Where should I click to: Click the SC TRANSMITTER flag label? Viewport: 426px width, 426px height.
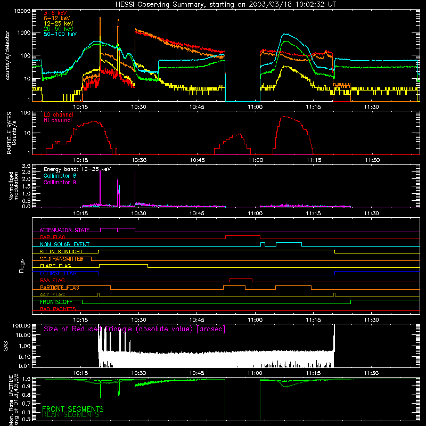point(62,259)
